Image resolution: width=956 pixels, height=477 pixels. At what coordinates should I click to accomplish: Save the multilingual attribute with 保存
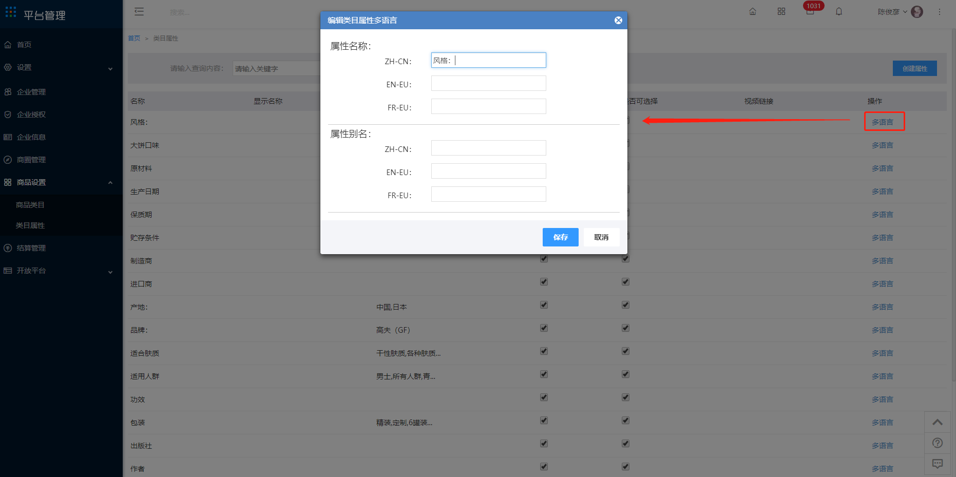click(x=560, y=237)
